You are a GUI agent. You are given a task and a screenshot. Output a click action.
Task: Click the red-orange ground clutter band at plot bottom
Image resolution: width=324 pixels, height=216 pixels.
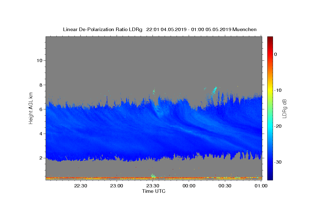click(x=154, y=178)
